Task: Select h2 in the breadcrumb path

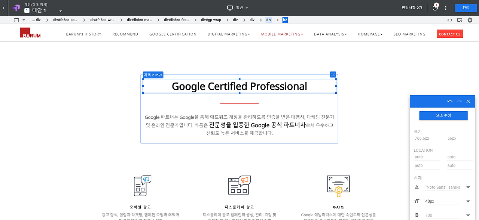Action: (285, 20)
